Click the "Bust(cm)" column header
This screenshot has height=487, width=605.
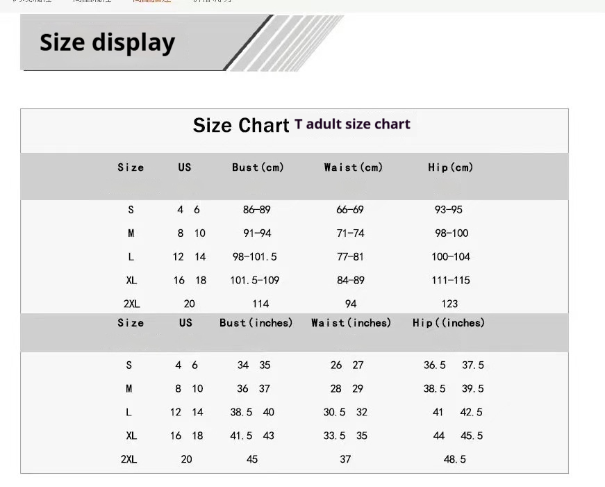pos(258,167)
